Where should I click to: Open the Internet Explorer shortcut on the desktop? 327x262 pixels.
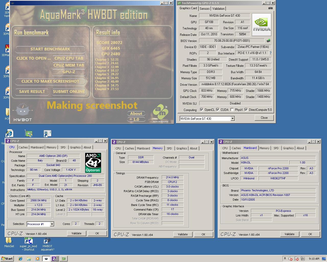point(9,133)
